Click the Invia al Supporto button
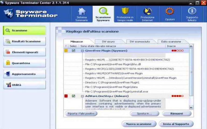 [176, 124]
